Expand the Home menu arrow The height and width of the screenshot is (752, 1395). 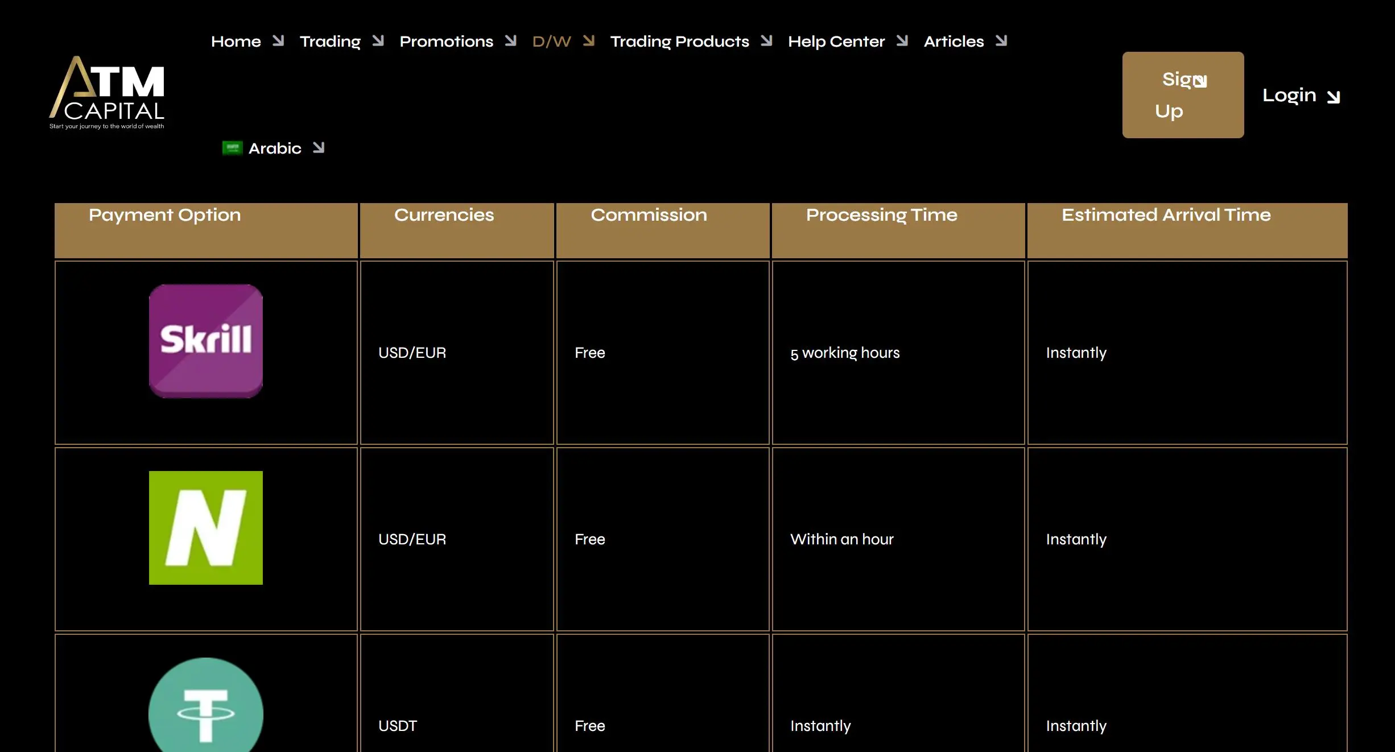click(x=278, y=40)
